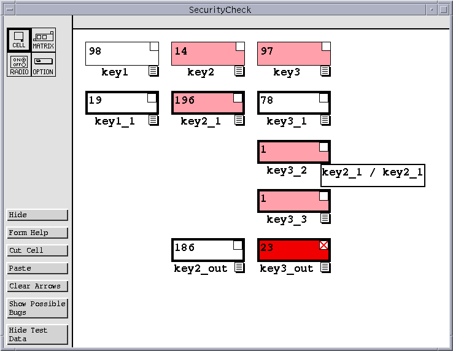
Task: Uncheck the X-marked box in key3_out
Action: [323, 245]
